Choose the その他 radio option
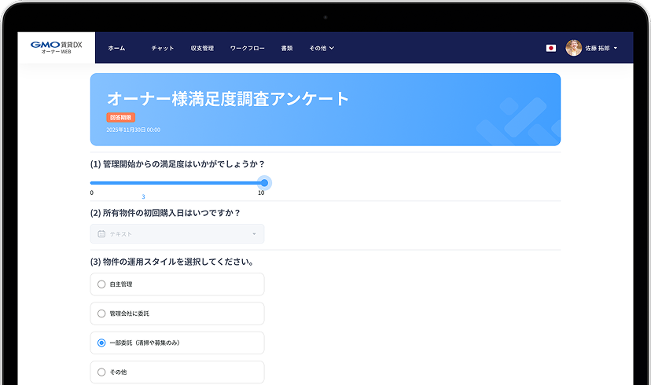 [101, 372]
